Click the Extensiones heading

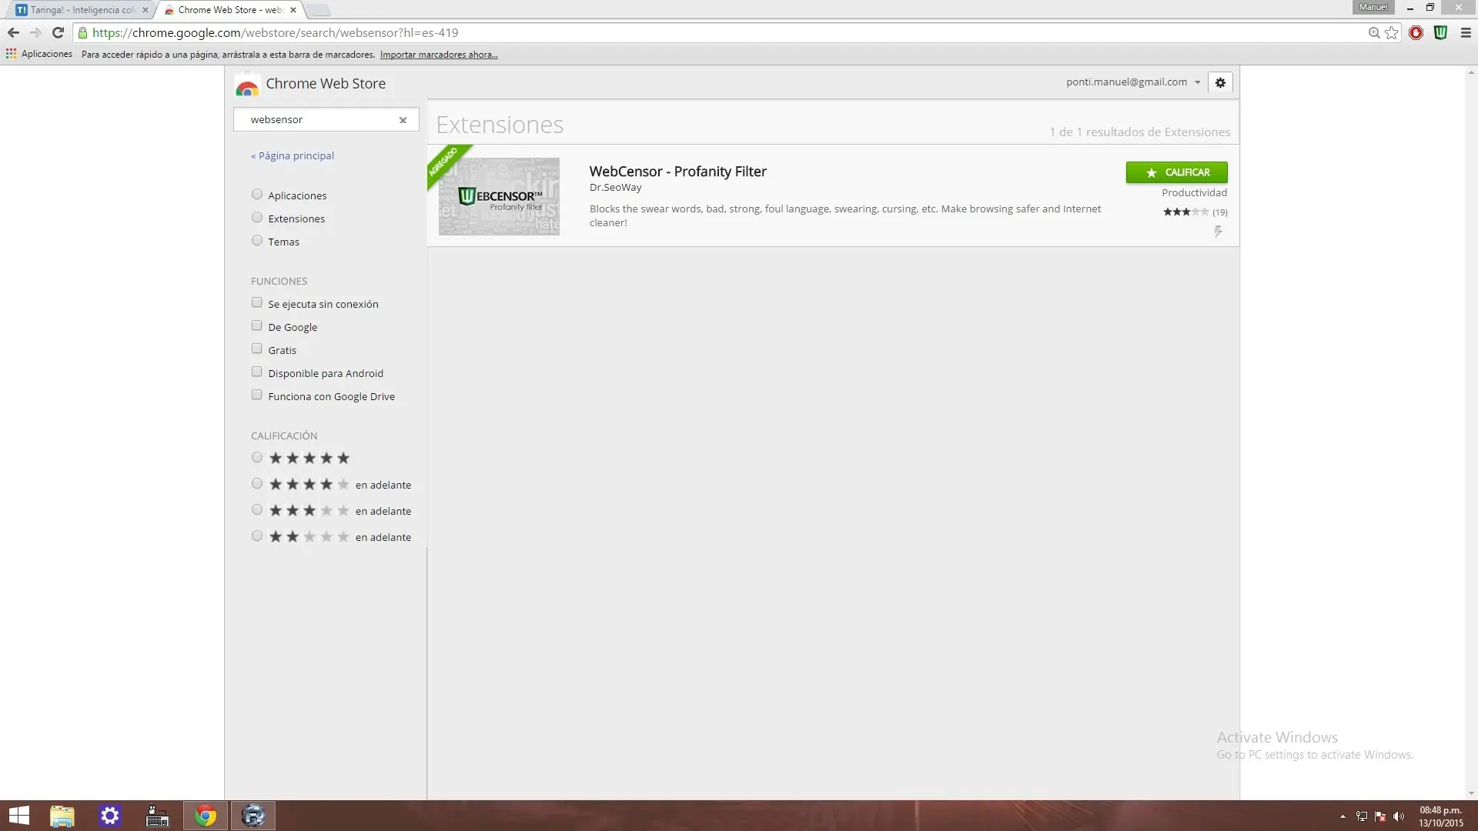click(x=500, y=125)
